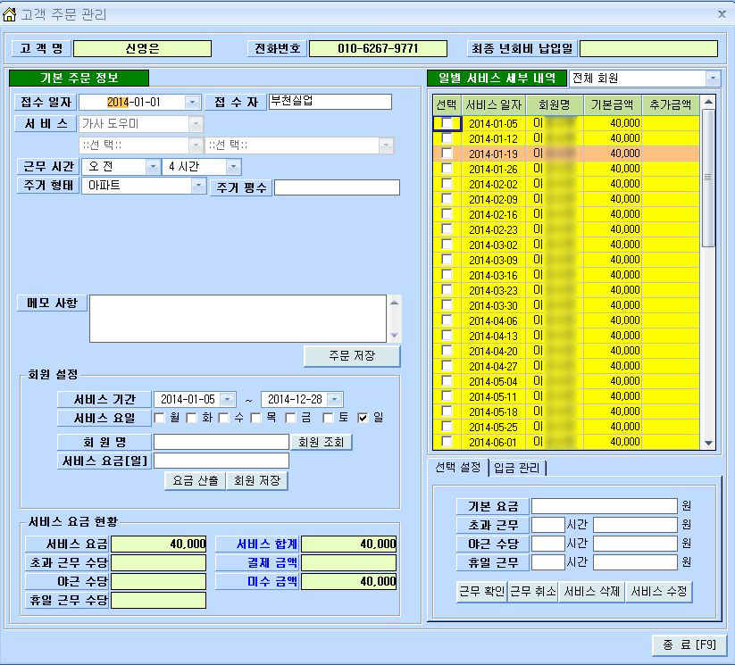Click the 기본 요금 amount field
The image size is (735, 665).
(605, 506)
